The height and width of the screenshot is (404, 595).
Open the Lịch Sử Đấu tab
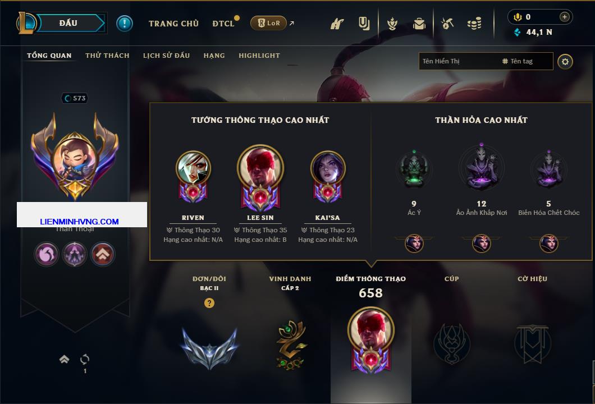pyautogui.click(x=166, y=56)
